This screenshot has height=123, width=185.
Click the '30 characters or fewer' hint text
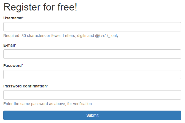point(41,36)
